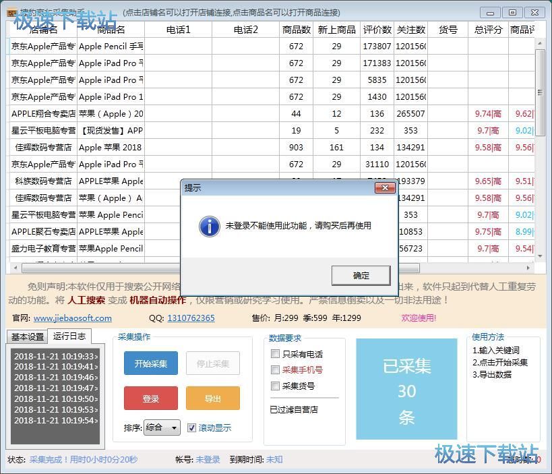Click the 总评分 column header
This screenshot has height=474, width=552.
(x=488, y=30)
